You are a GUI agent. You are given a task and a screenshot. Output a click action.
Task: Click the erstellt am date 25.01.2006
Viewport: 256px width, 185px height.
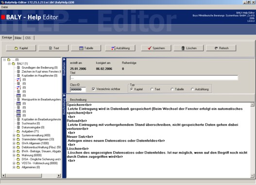click(x=78, y=69)
